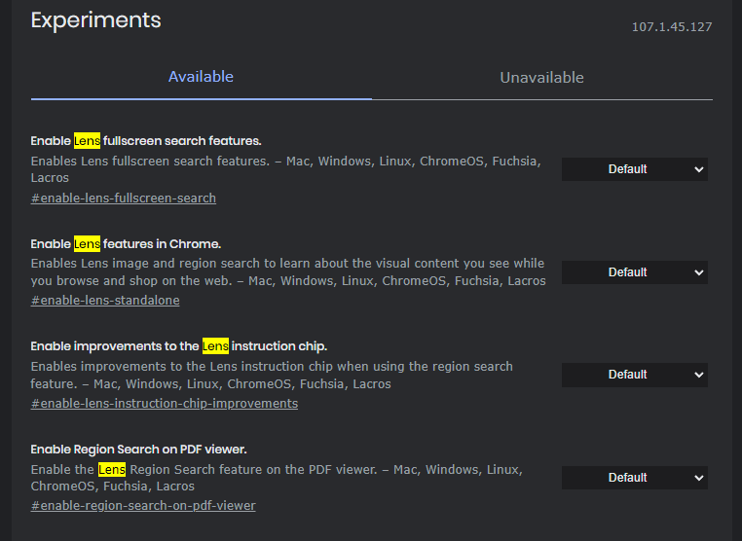Click the Experiments page heading
Image resolution: width=742 pixels, height=541 pixels.
95,20
